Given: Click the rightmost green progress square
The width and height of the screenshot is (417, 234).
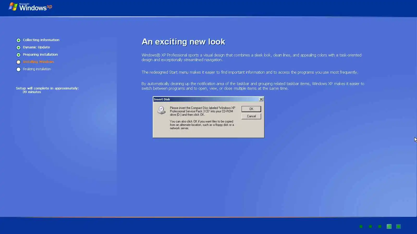Looking at the screenshot, I should pos(398,226).
